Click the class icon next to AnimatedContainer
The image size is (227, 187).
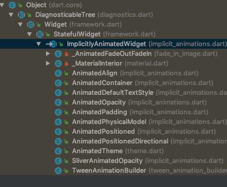pyautogui.click(x=58, y=83)
